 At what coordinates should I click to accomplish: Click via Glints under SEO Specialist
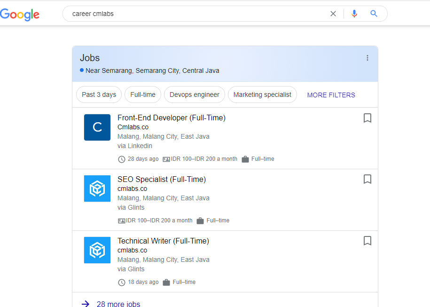[x=131, y=207]
